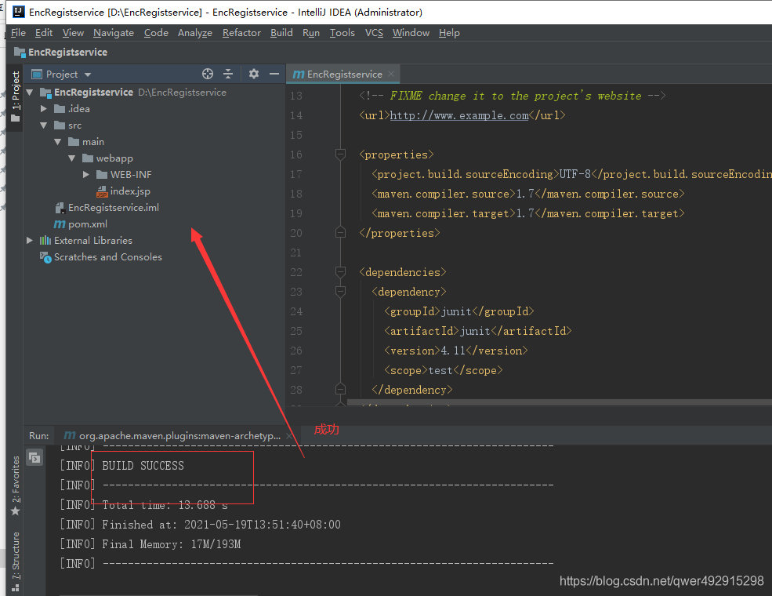Click the editor horizontal scrollbar
This screenshot has height=596, width=772.
pos(560,402)
